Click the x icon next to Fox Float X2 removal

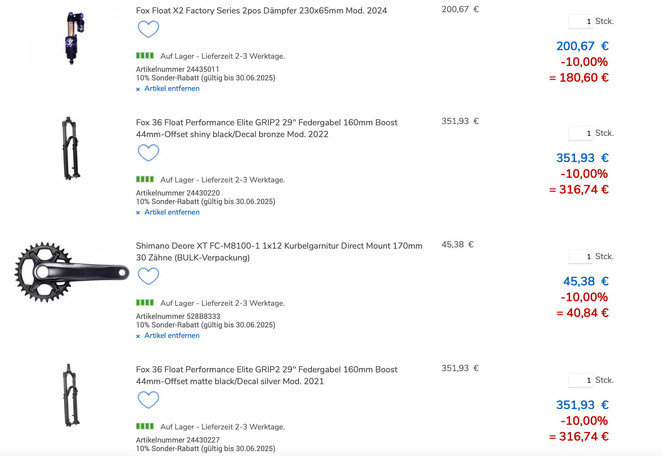(138, 89)
